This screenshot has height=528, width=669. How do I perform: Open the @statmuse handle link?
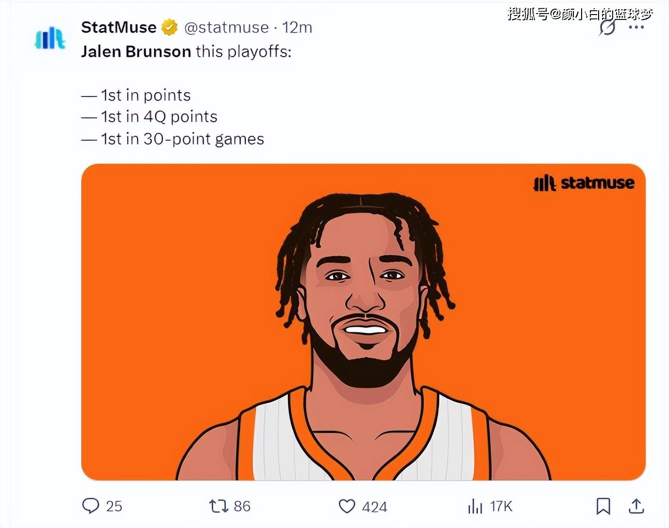[x=226, y=28]
